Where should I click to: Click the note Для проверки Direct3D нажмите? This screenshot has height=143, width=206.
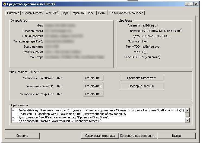(x=60, y=121)
